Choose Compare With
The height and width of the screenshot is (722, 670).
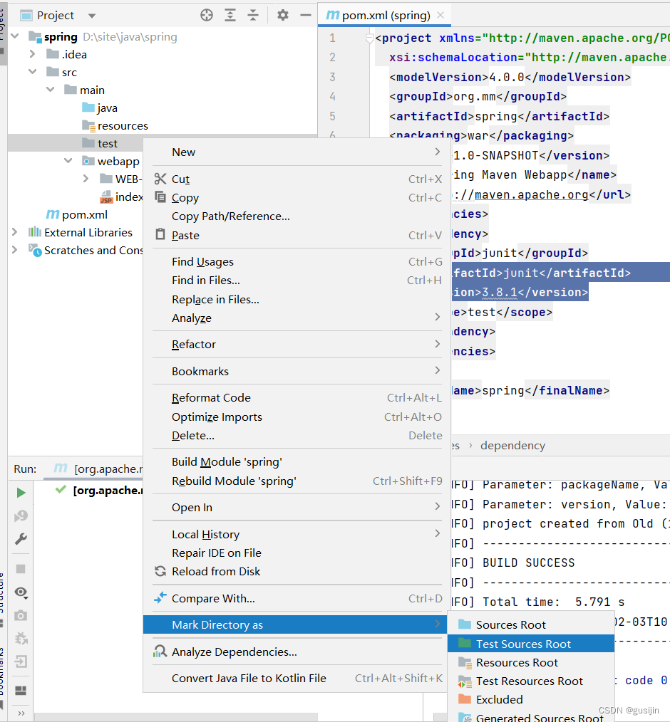click(297, 598)
